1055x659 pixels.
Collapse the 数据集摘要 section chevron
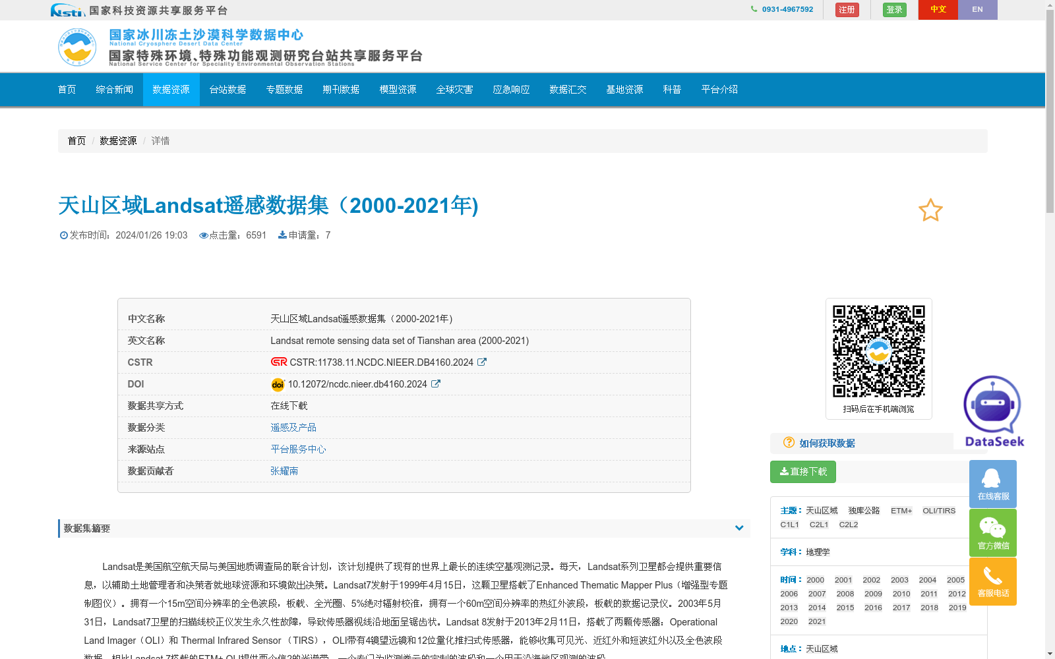tap(739, 528)
